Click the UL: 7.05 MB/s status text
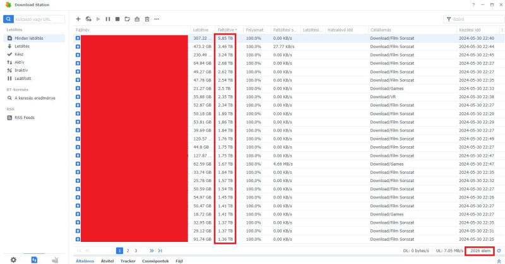The height and width of the screenshot is (264, 505). (x=449, y=251)
